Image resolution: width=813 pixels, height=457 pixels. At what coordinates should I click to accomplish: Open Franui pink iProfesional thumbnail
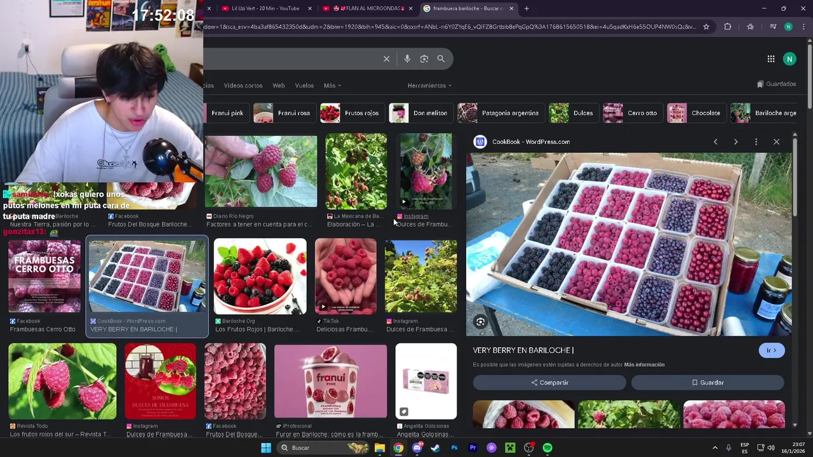click(330, 381)
